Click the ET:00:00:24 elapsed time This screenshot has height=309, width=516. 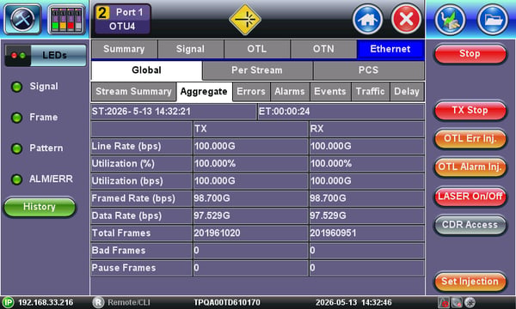point(285,112)
